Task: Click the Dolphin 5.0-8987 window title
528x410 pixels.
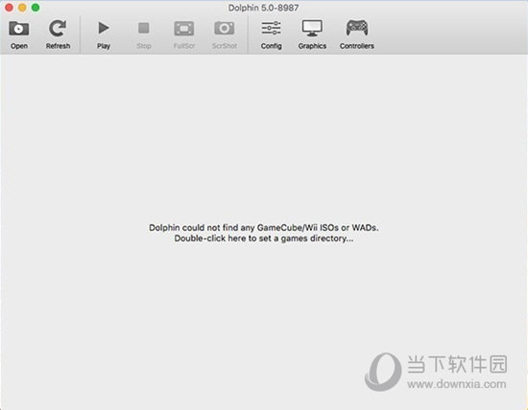Action: pos(263,8)
